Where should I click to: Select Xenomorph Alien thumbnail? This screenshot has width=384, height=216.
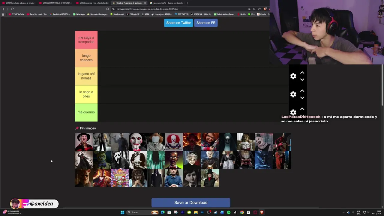click(x=264, y=160)
